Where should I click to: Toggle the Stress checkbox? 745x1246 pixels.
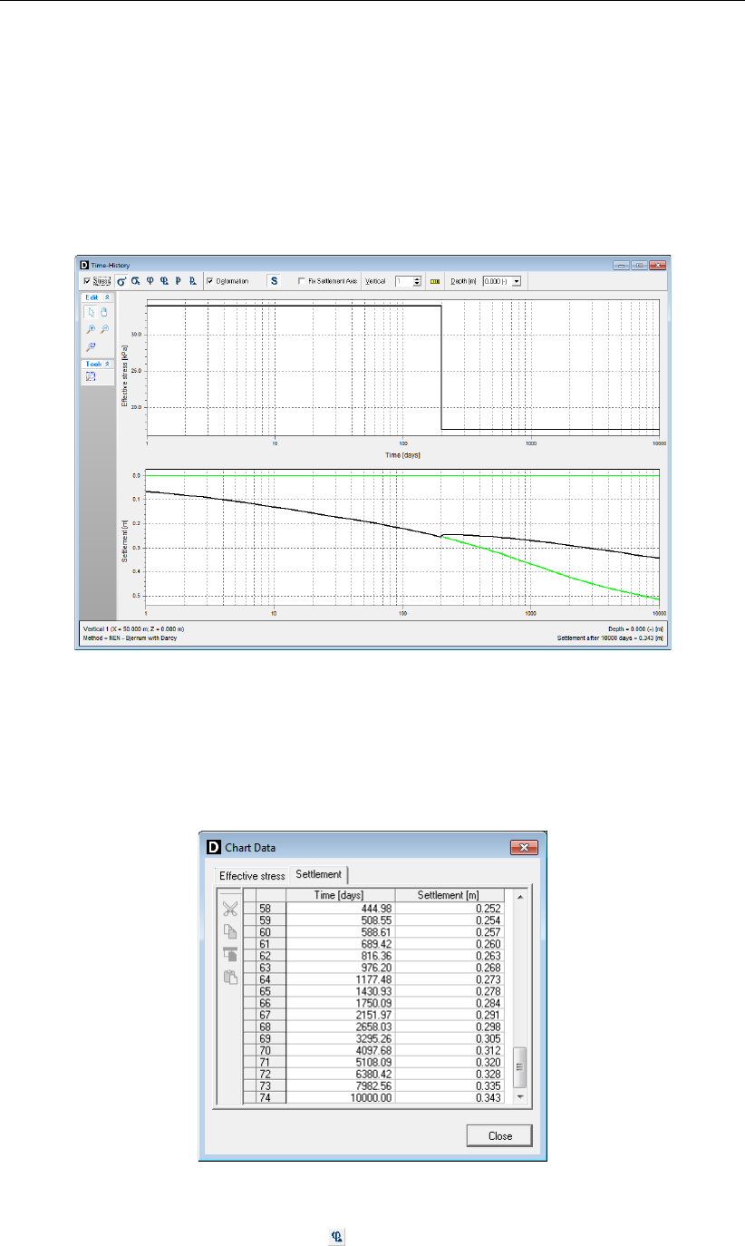click(87, 281)
